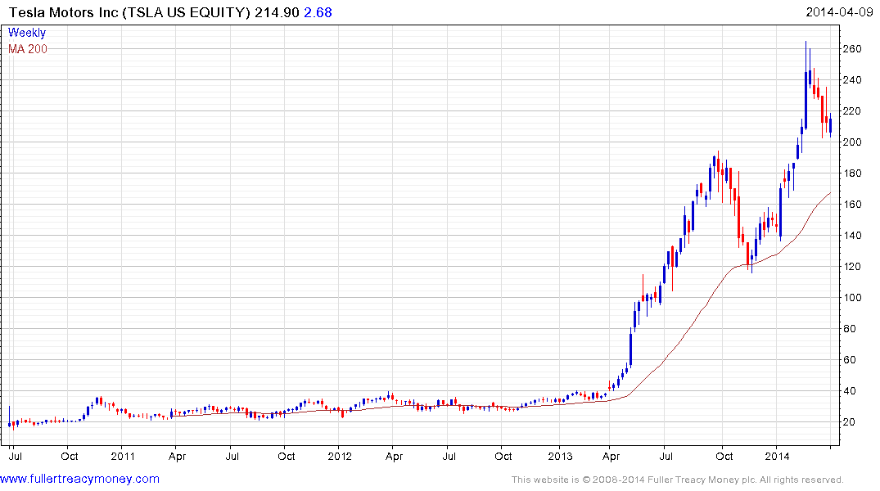Image resolution: width=880 pixels, height=491 pixels.
Task: Select the 80 price axis label
Action: pyautogui.click(x=850, y=329)
